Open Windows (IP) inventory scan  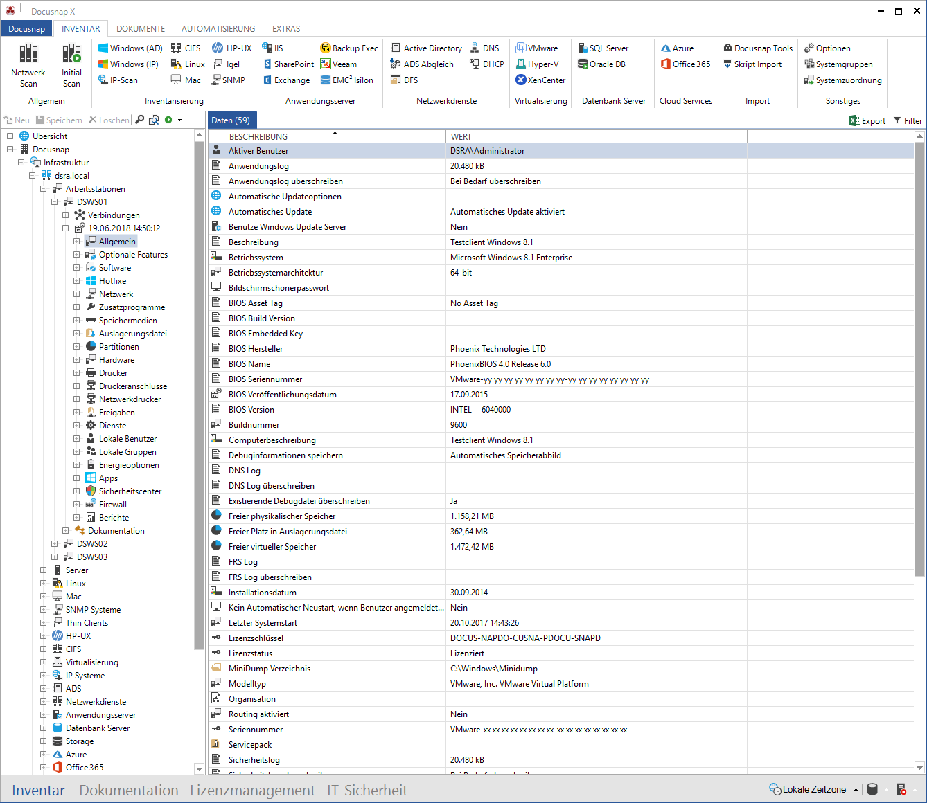(x=128, y=64)
